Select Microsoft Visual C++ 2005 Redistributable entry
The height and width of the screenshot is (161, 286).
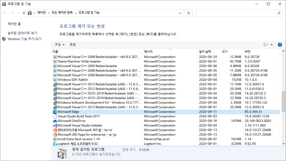tap(87, 66)
